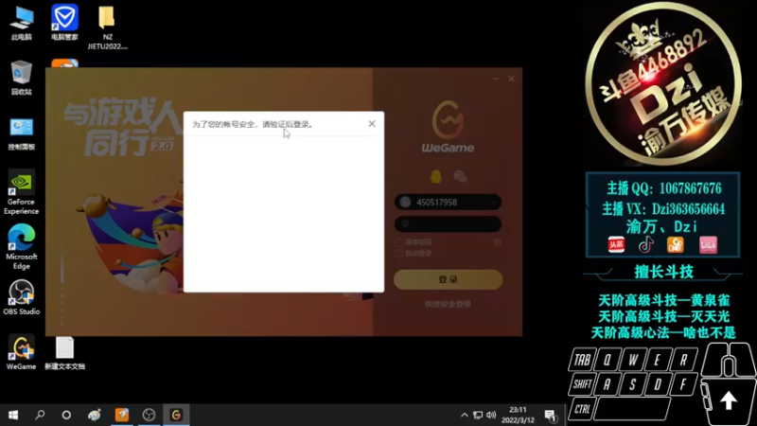Close the WeGame login window

511,79
